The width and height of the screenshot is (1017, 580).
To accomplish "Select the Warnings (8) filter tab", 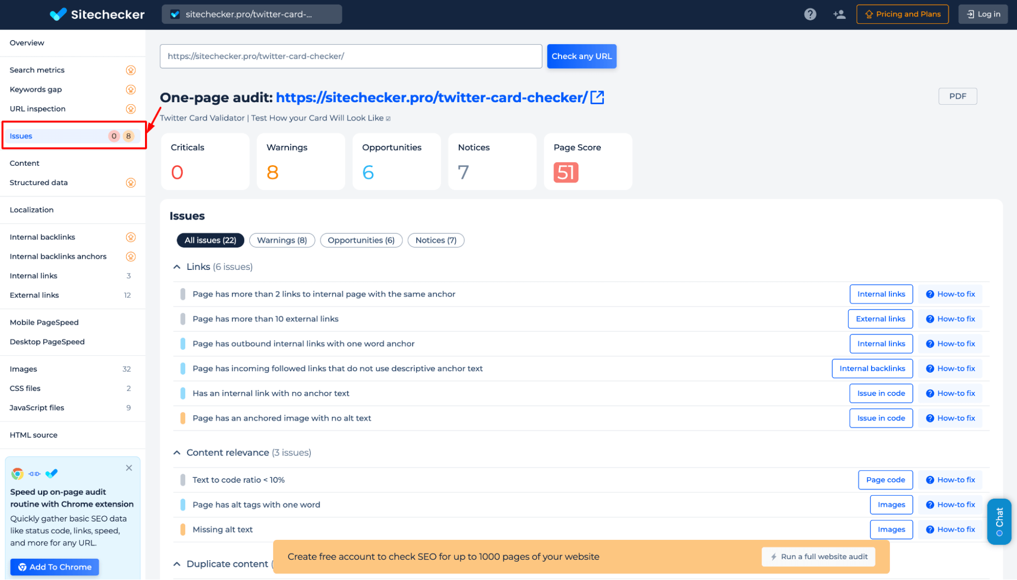I will click(282, 239).
